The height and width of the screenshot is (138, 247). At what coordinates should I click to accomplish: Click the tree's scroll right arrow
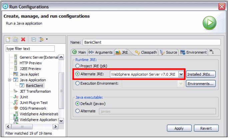tap(55, 127)
